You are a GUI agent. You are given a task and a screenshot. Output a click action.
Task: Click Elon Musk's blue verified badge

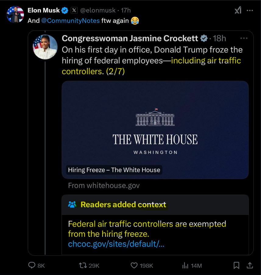[x=65, y=10]
